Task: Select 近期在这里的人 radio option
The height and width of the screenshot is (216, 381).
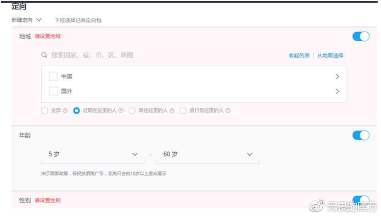Action: (x=76, y=111)
